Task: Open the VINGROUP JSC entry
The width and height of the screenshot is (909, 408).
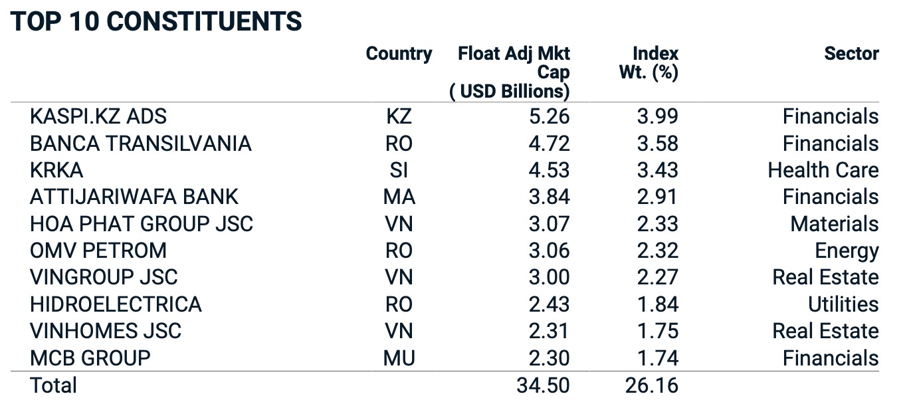Action: tap(104, 277)
